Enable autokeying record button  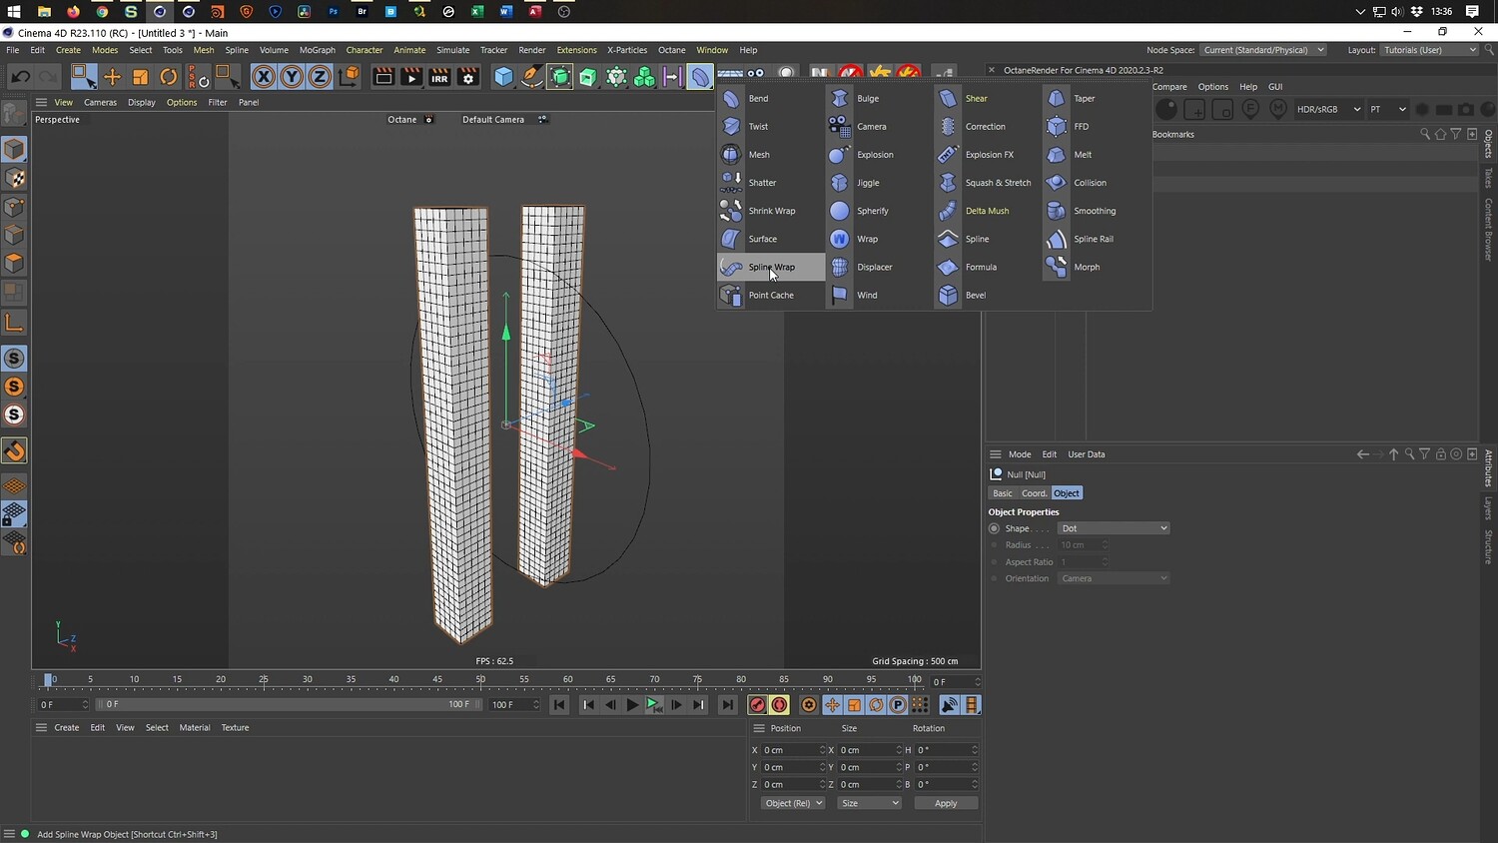pos(780,705)
